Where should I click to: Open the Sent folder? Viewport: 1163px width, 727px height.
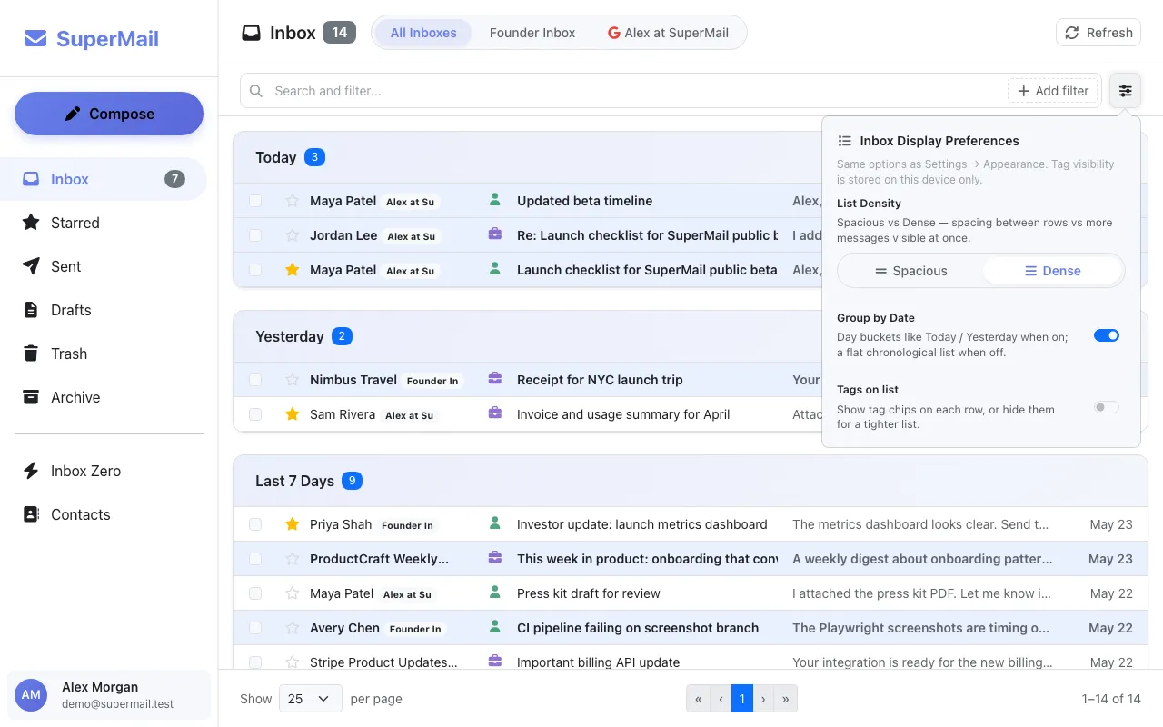pos(109,266)
